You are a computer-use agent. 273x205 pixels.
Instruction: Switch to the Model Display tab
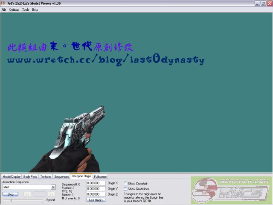click(x=12, y=176)
